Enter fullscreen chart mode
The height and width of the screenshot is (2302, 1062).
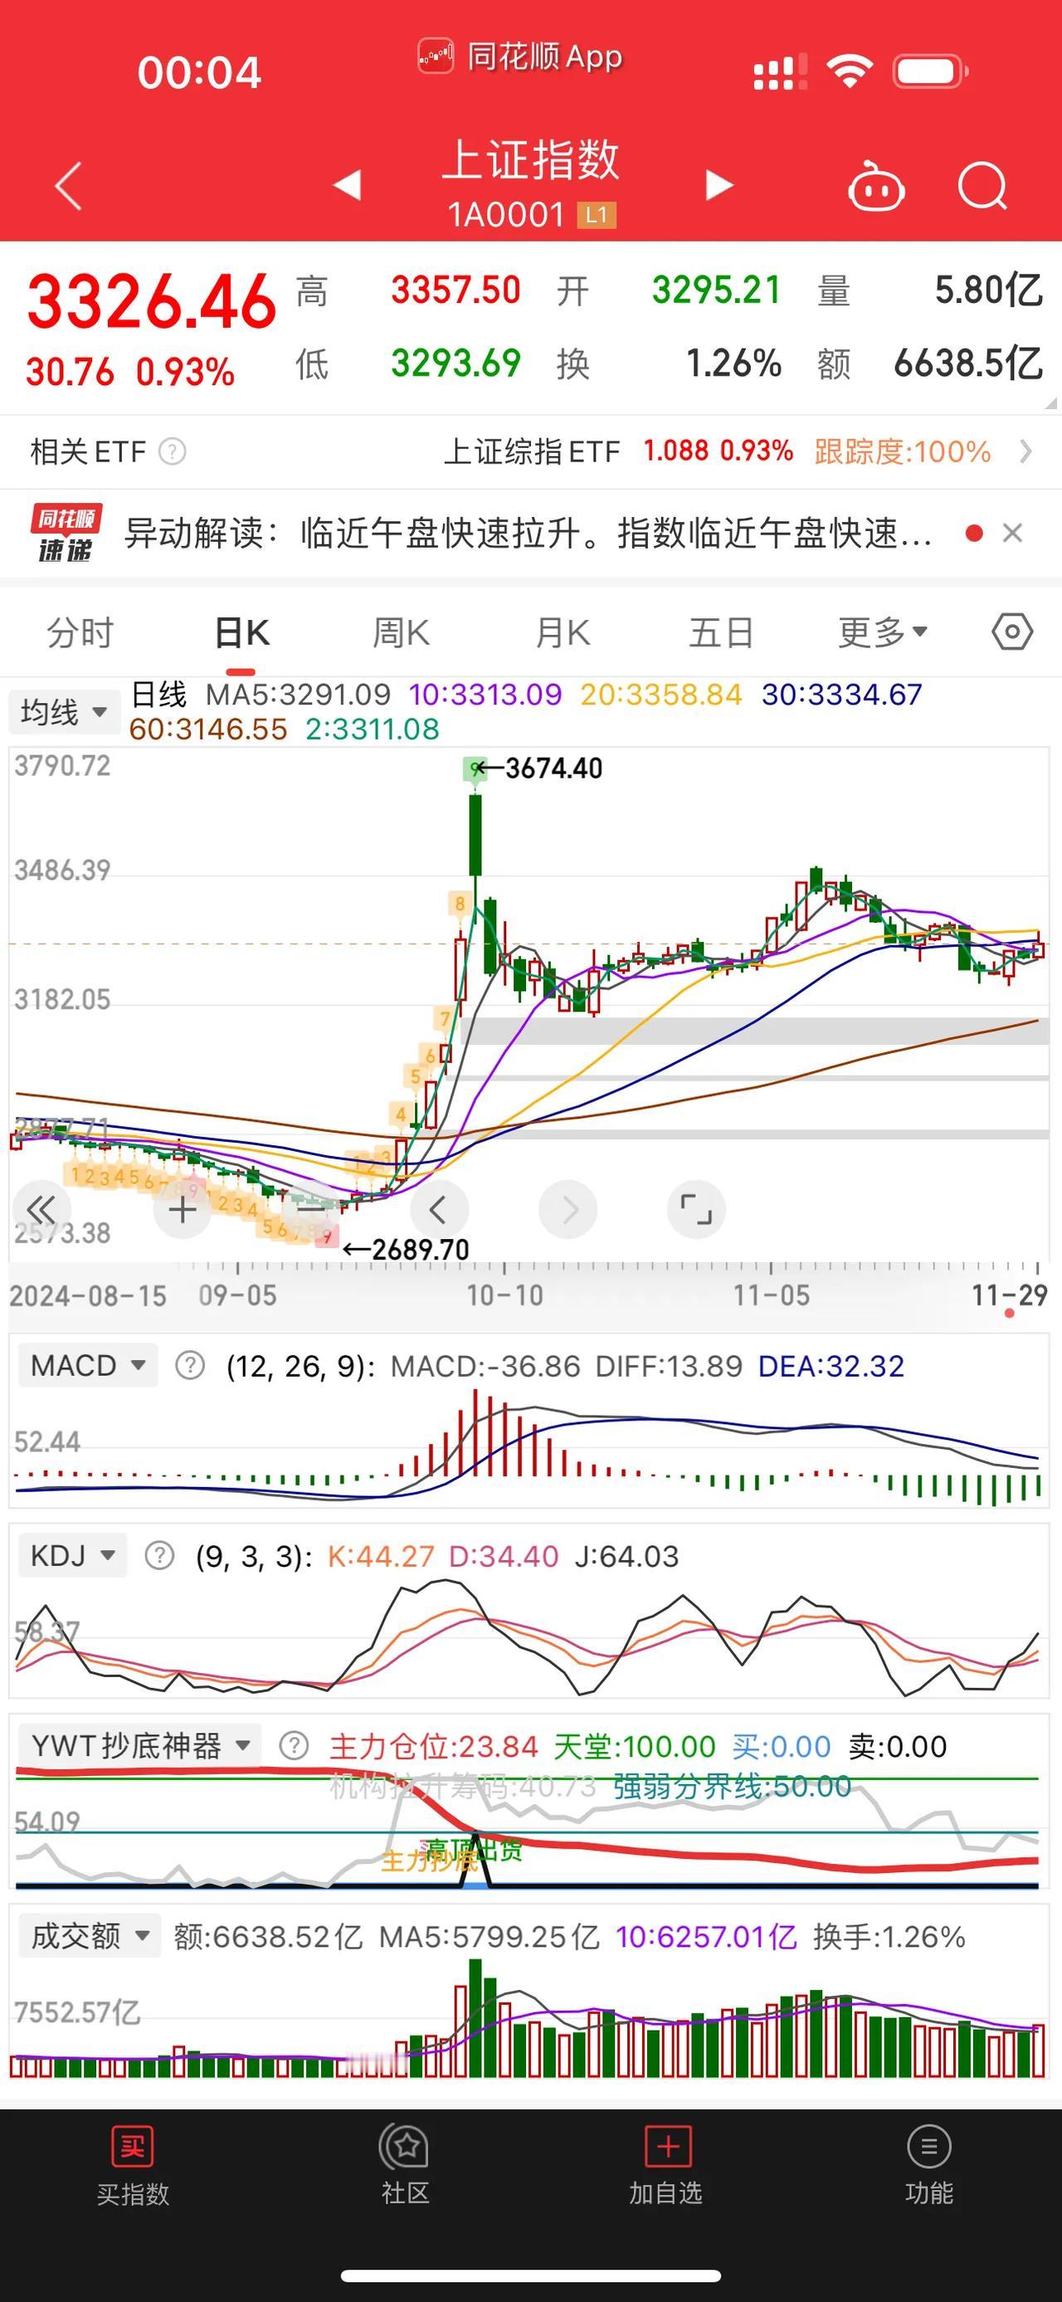click(x=696, y=1210)
